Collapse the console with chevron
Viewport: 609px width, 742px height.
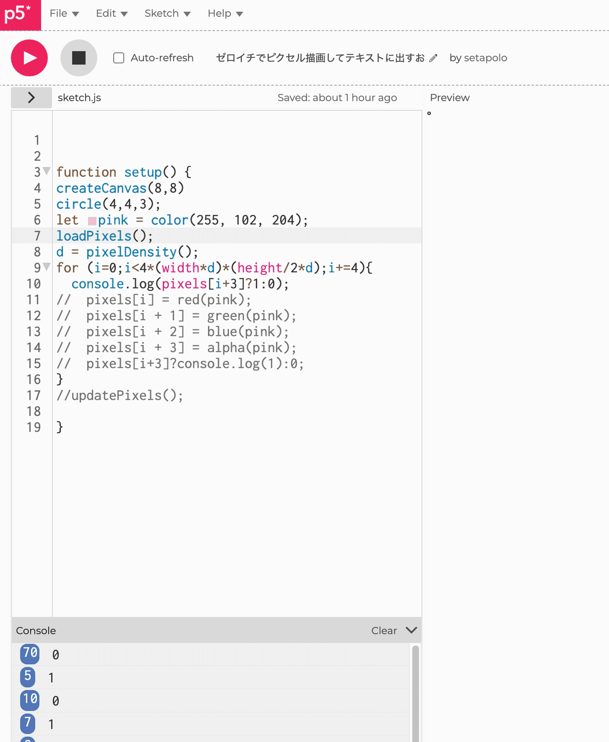click(412, 630)
